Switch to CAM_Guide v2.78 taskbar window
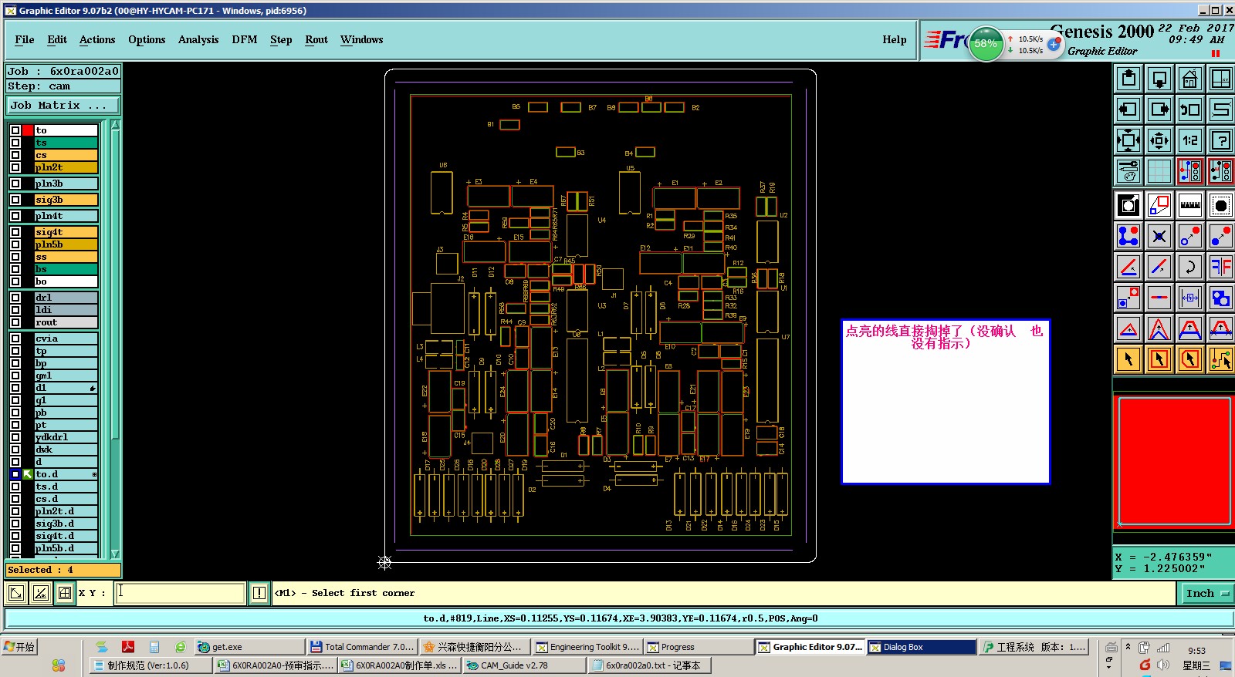Image resolution: width=1235 pixels, height=677 pixels. (524, 665)
